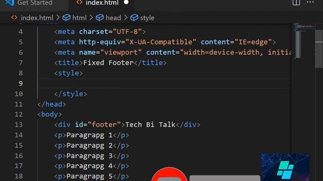Click the "UTF-8" charset value

[127, 32]
